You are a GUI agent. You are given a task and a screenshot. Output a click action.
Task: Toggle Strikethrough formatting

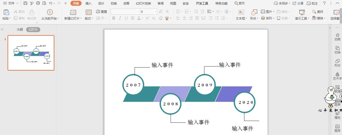(132, 18)
